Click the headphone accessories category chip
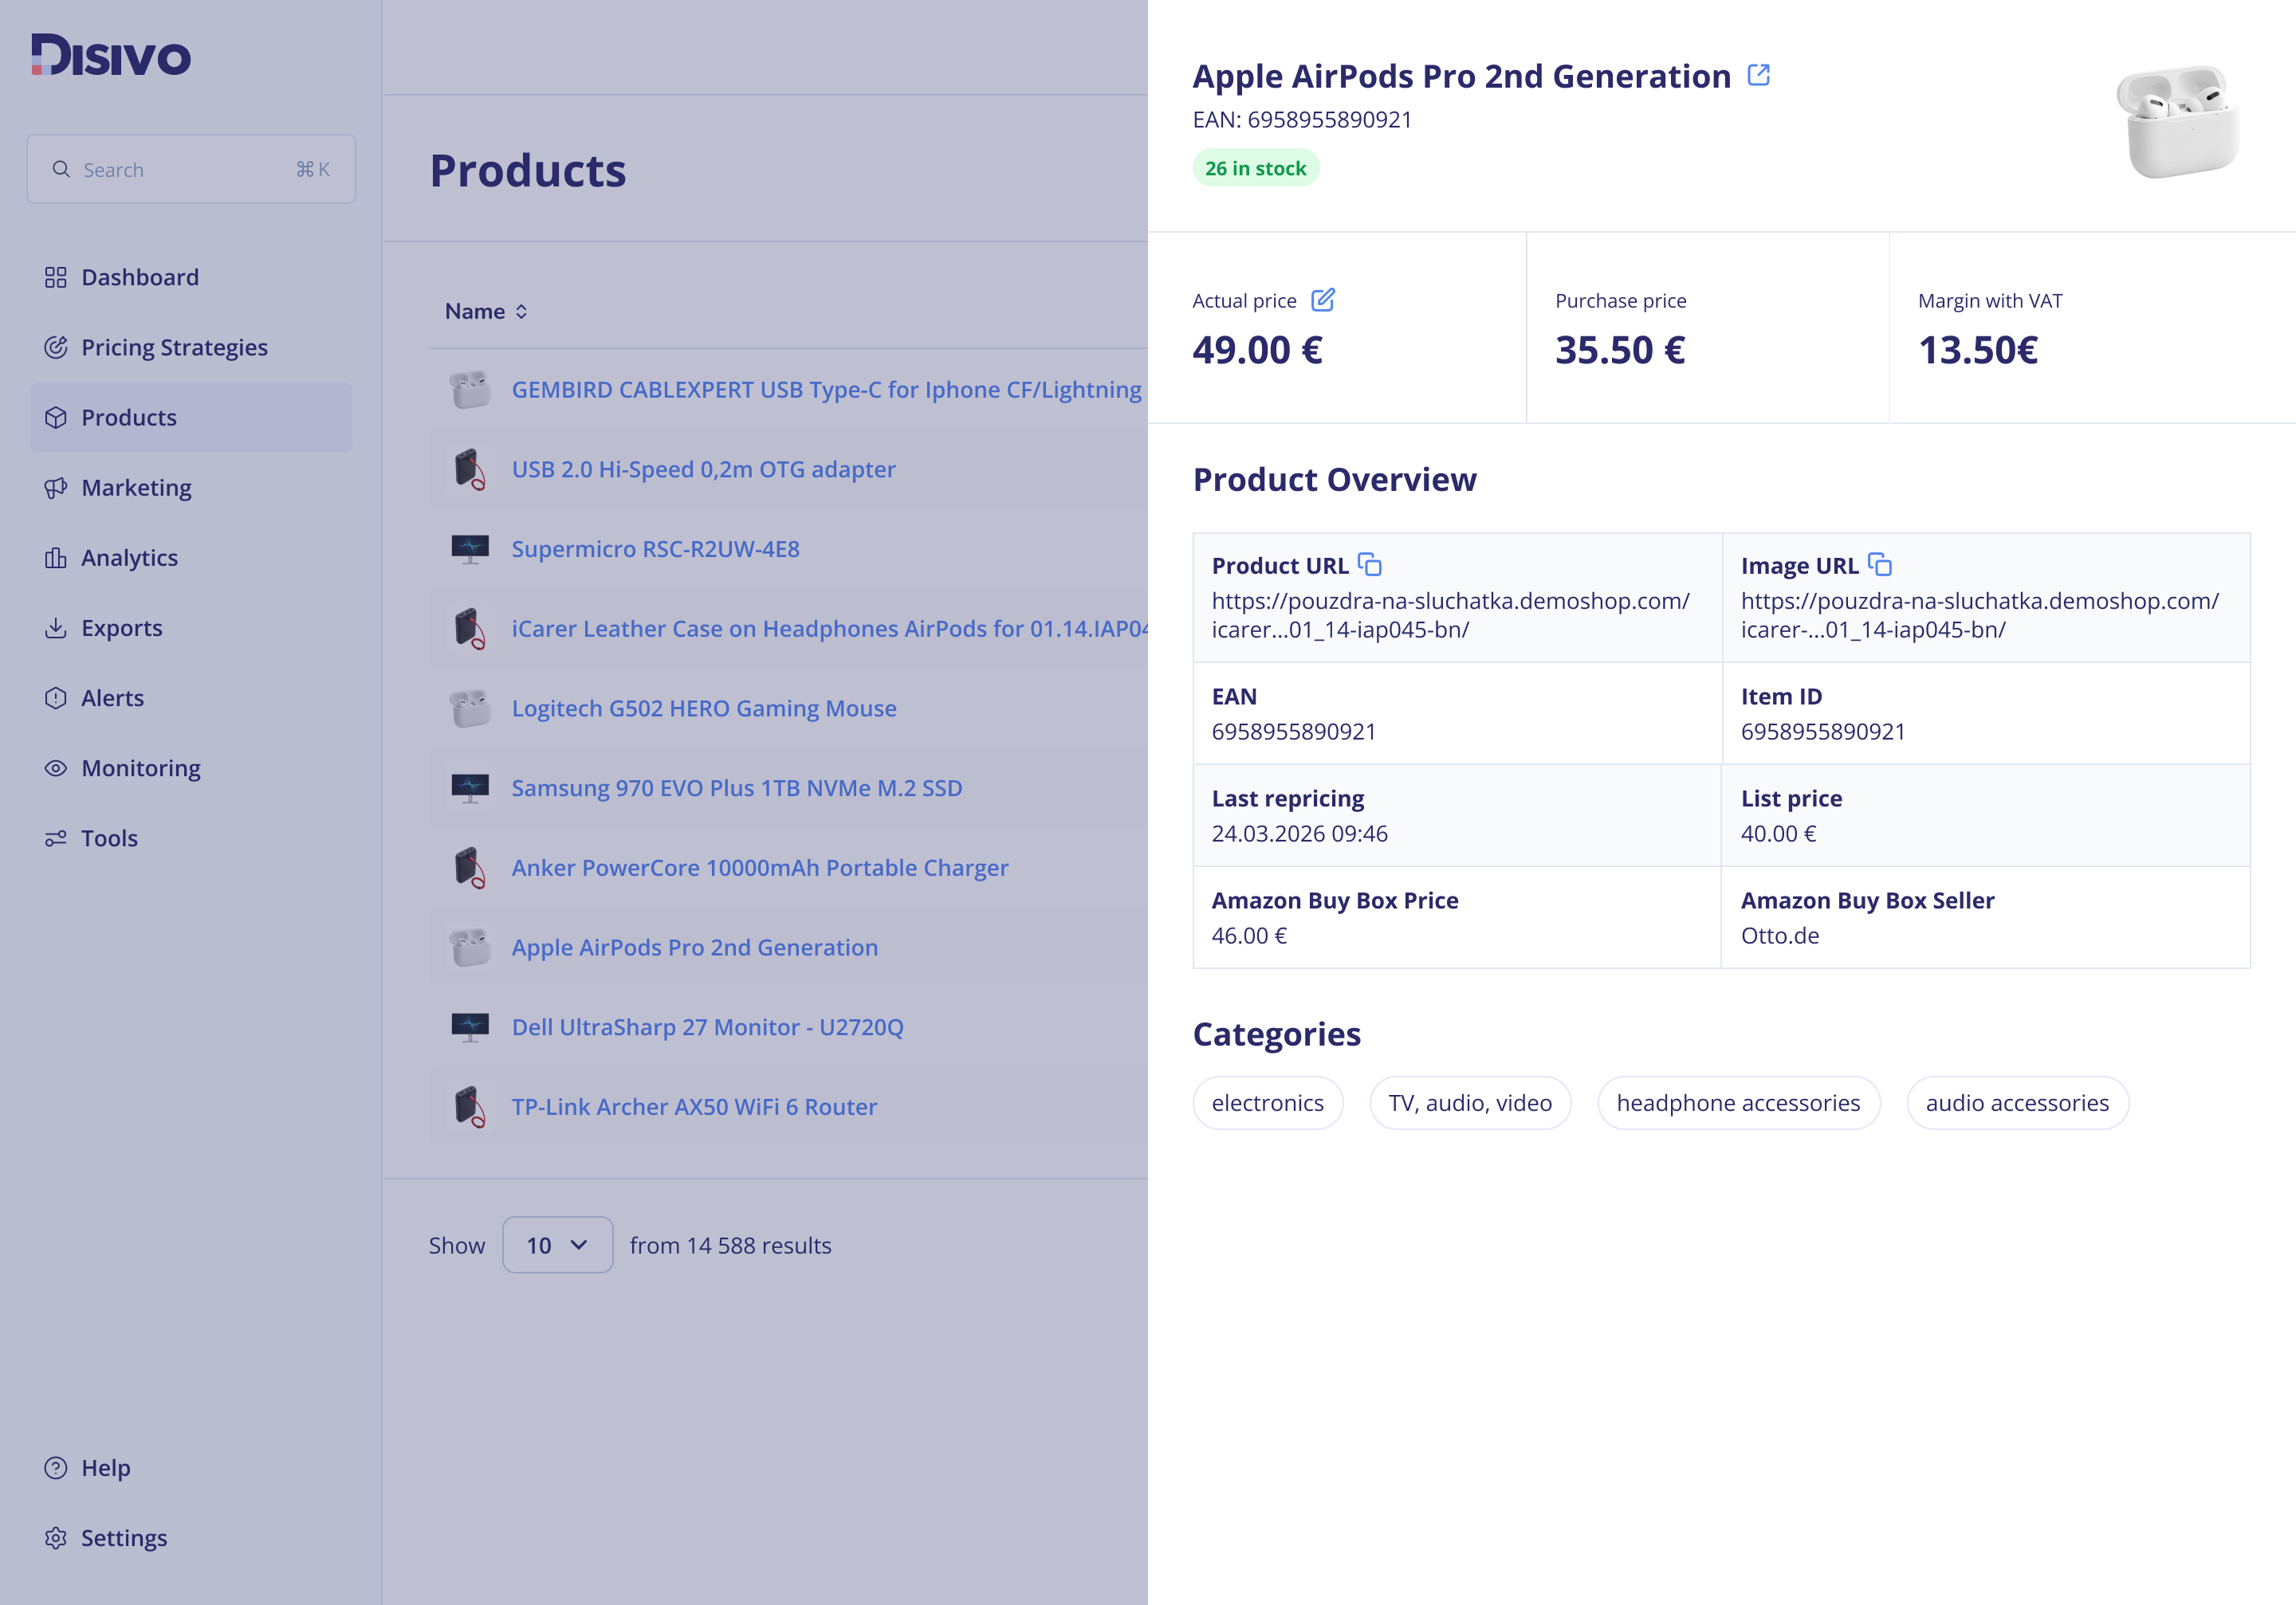This screenshot has height=1605, width=2296. [1739, 1102]
